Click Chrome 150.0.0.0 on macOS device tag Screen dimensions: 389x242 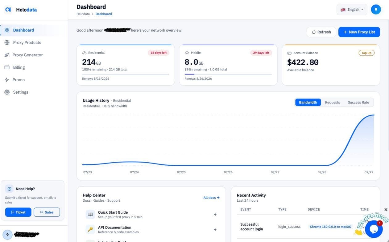pos(330,227)
